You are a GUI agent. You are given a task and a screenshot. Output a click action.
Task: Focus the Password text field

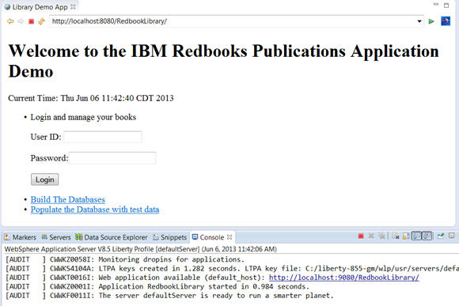coord(112,158)
